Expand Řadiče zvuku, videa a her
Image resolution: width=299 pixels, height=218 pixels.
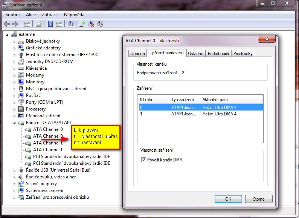click(14, 177)
